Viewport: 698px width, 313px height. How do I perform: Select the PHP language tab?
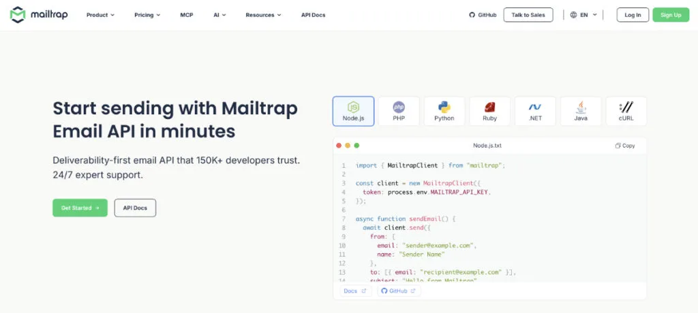[x=399, y=111]
